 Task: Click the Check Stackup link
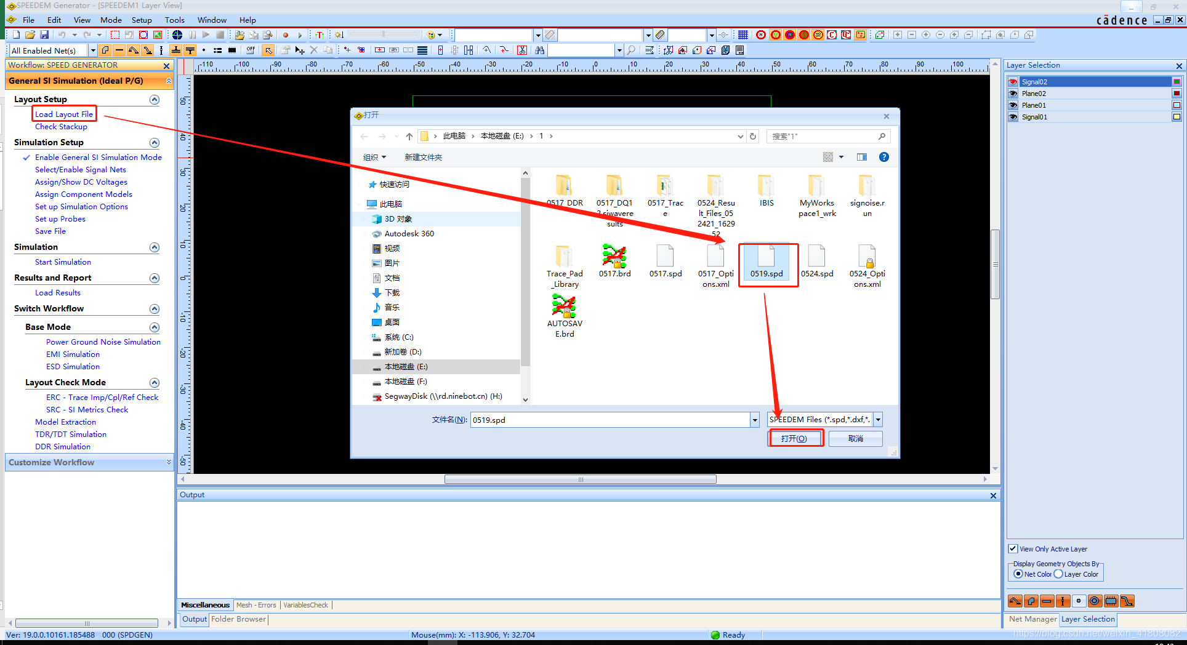tap(61, 127)
